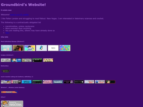Click the Wii stamp
Image resolution: width=143 pixels, height=107 pixels.
53,48
